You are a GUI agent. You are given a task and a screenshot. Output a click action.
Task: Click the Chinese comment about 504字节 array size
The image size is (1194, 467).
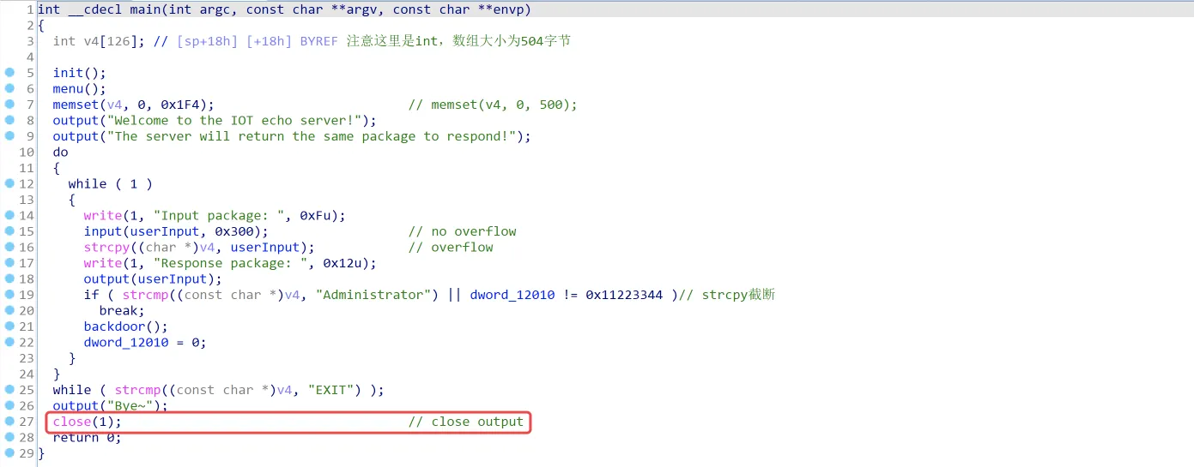(459, 41)
